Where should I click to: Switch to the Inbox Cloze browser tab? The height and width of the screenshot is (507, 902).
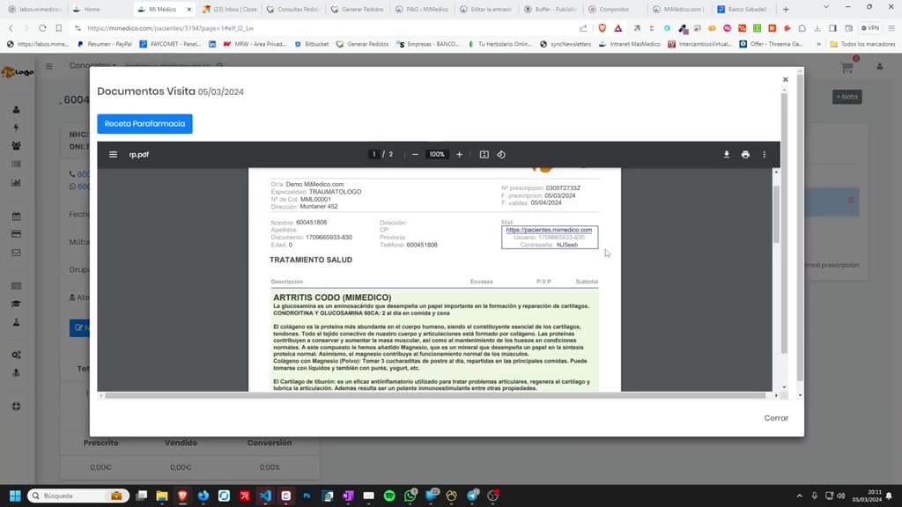pyautogui.click(x=229, y=9)
